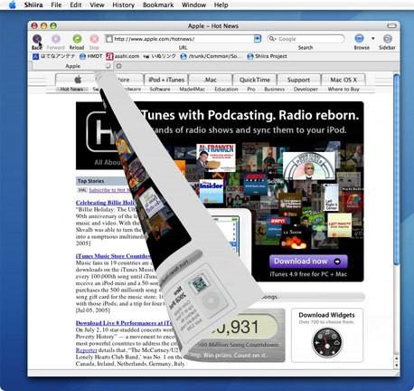
Task: Open the Google search engine dropdown
Action: 272,39
